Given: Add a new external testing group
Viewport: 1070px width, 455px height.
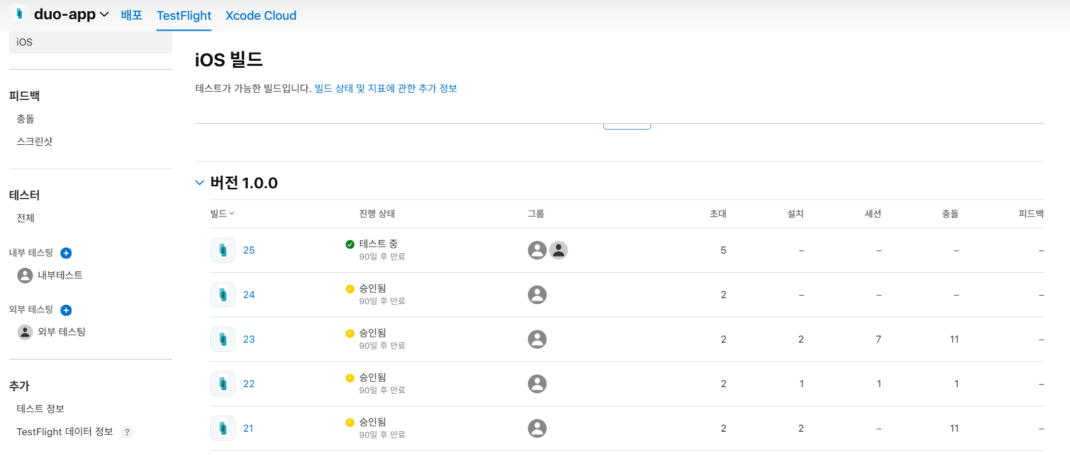Looking at the screenshot, I should click(x=66, y=310).
